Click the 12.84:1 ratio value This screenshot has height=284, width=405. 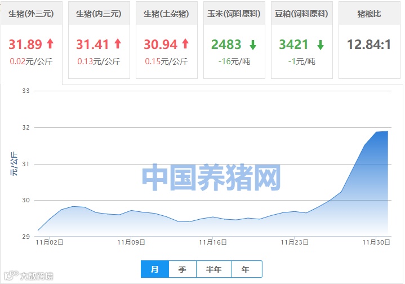click(370, 45)
